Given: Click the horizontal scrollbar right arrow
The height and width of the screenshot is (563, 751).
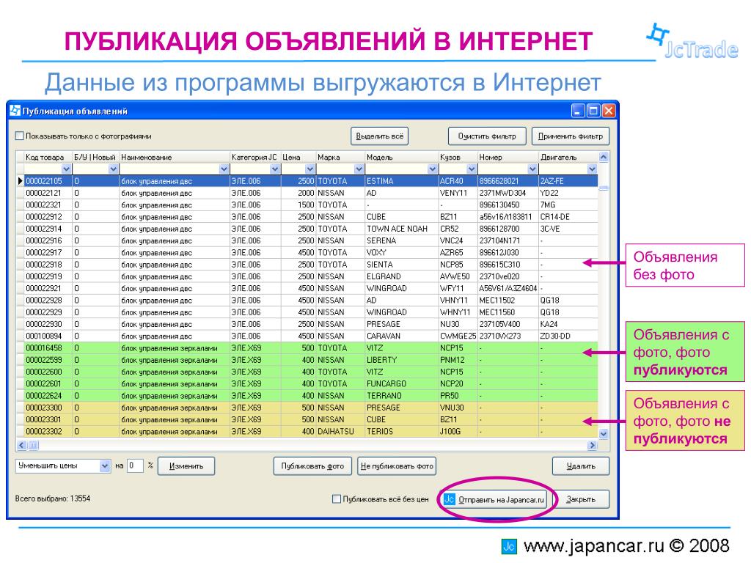Looking at the screenshot, I should [x=593, y=445].
